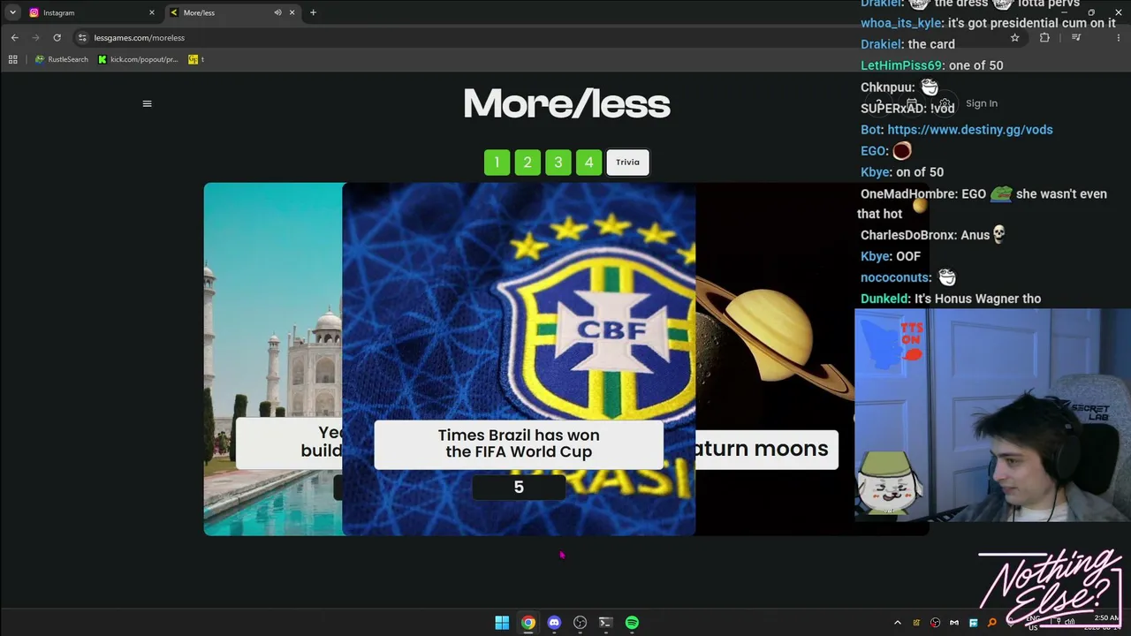The width and height of the screenshot is (1131, 636).
Task: Show hidden system tray icons
Action: coord(898,623)
